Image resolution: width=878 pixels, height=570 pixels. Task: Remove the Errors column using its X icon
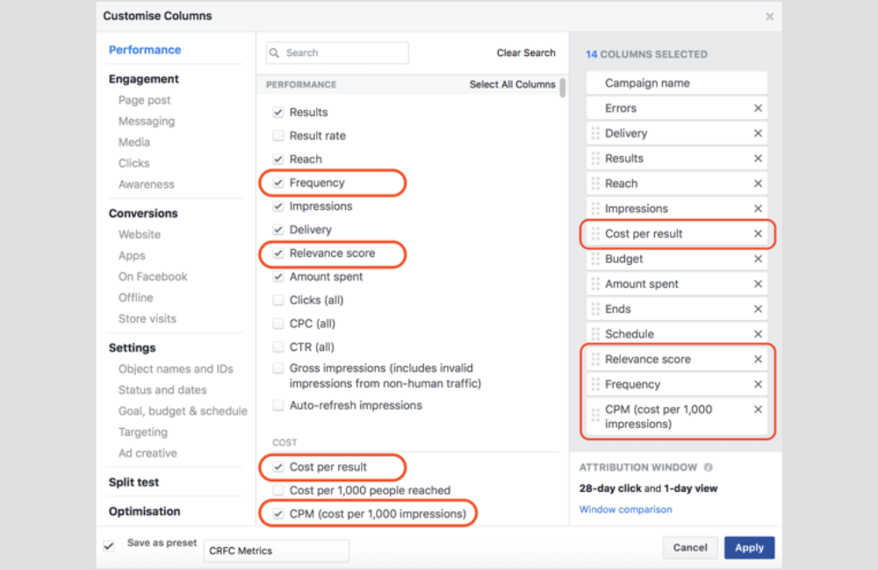pos(759,108)
